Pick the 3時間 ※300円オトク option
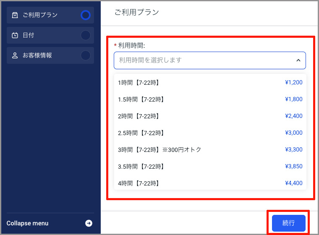 pyautogui.click(x=210, y=149)
